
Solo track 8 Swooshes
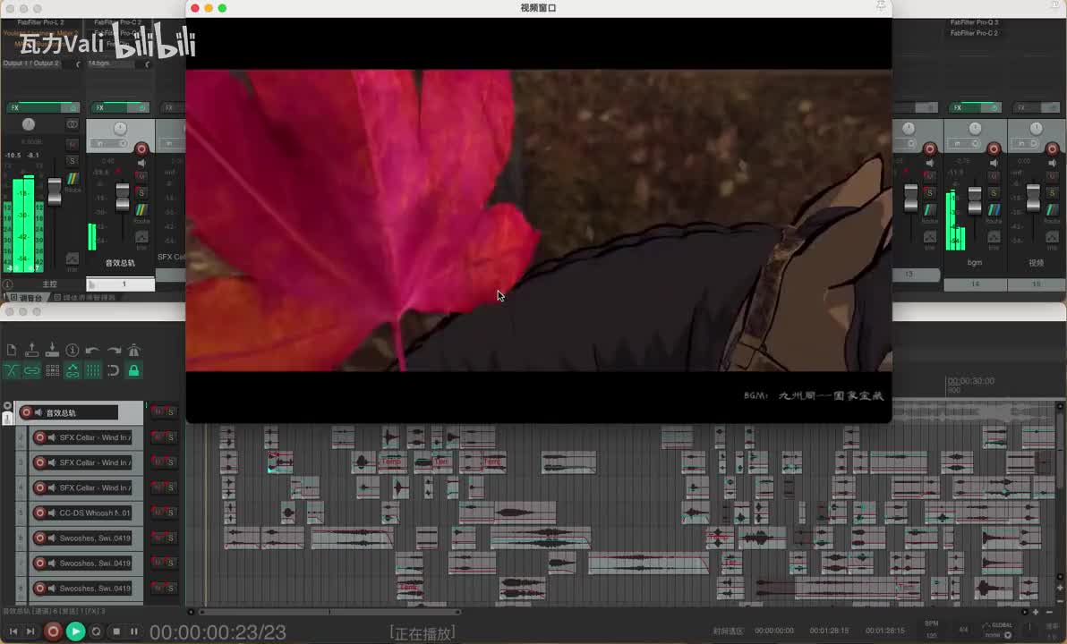click(171, 589)
